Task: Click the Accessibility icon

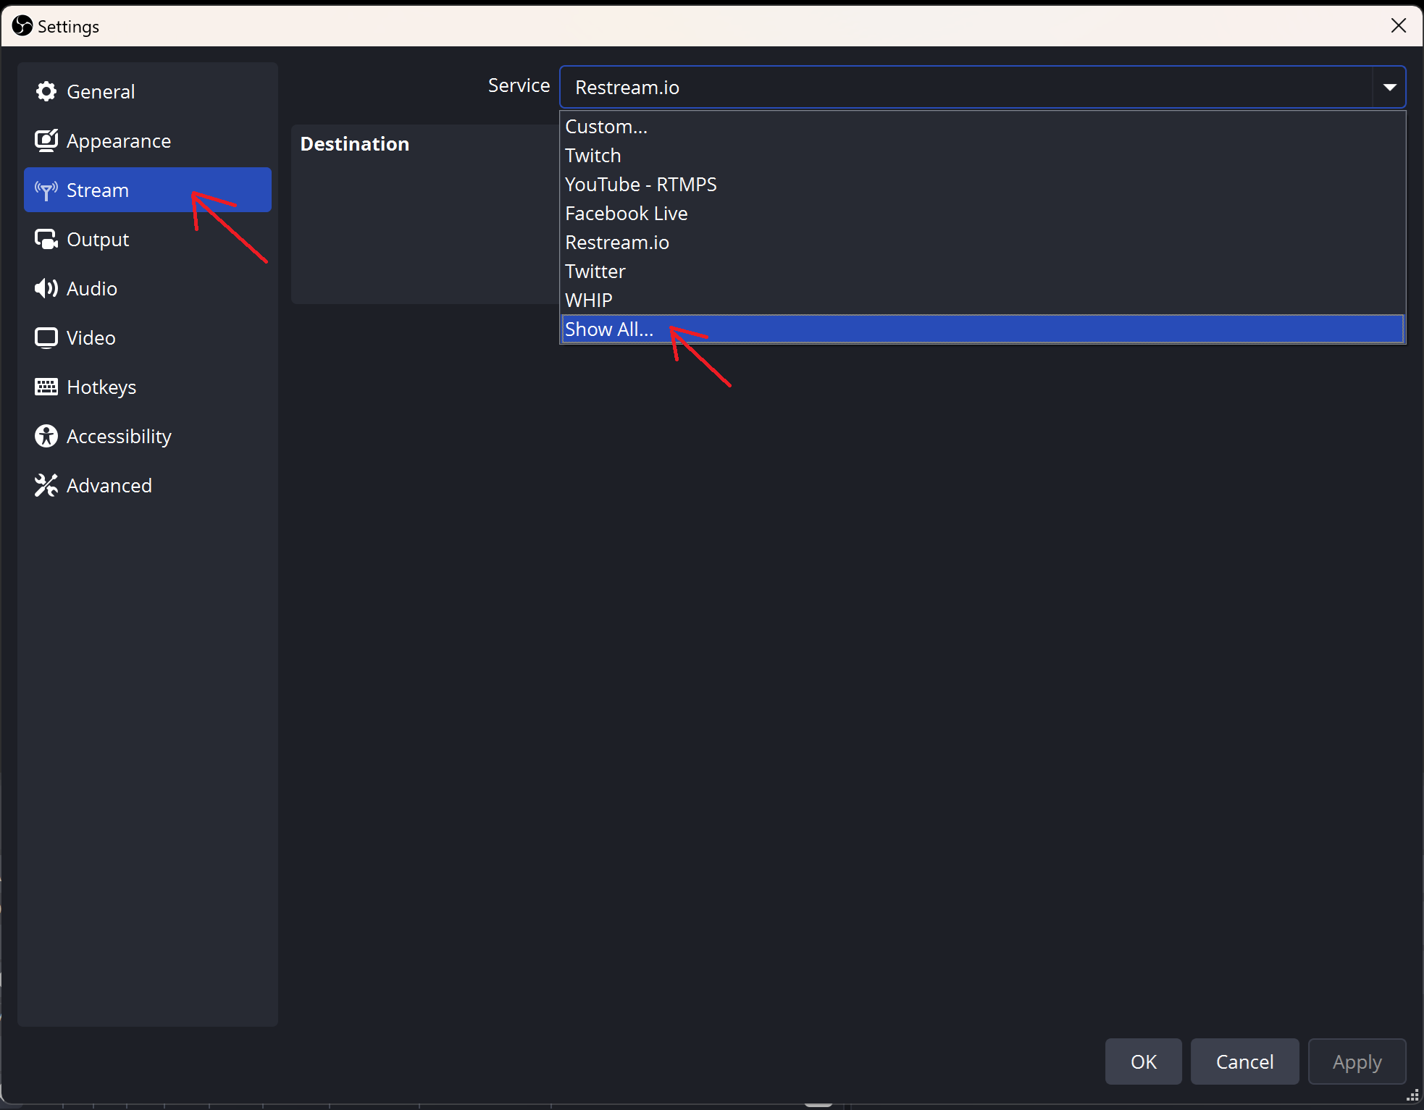Action: pos(46,436)
